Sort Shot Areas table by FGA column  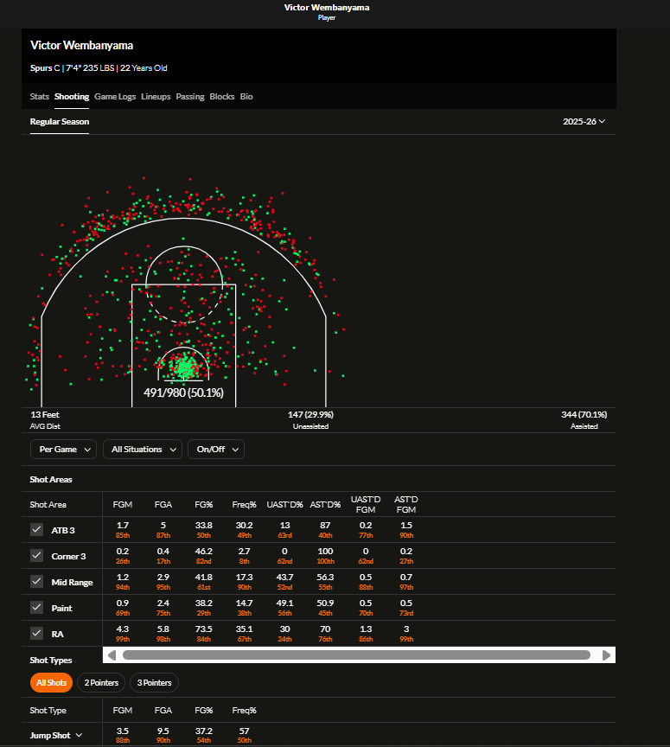point(163,505)
